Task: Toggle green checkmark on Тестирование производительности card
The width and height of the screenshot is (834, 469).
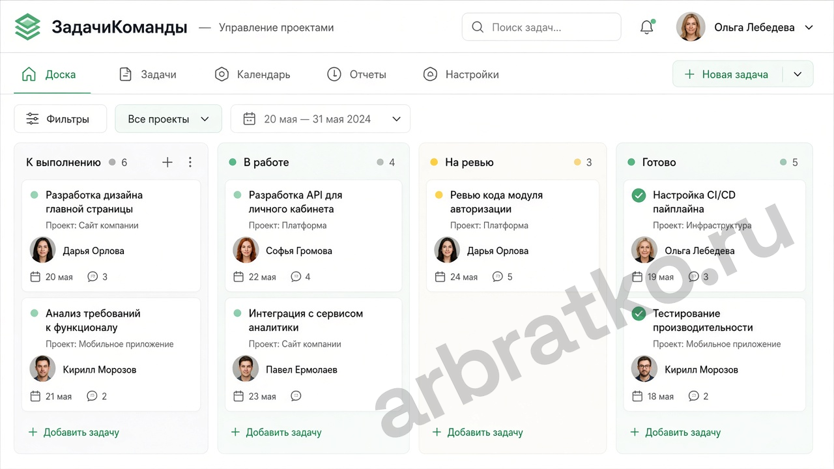Action: coord(639,313)
